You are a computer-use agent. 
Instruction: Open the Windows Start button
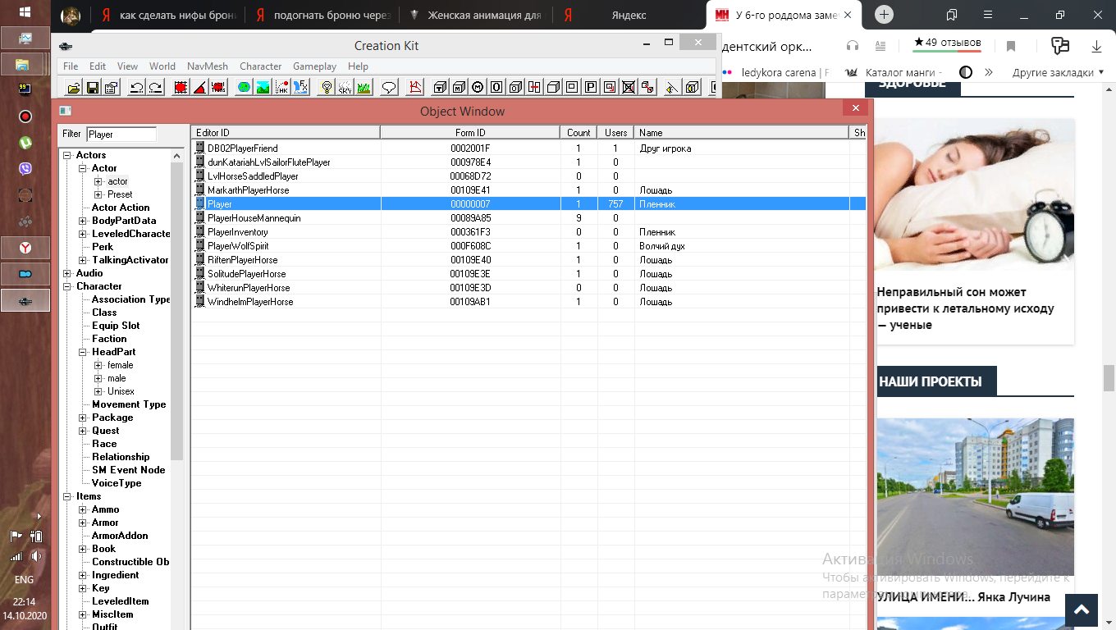tap(25, 12)
